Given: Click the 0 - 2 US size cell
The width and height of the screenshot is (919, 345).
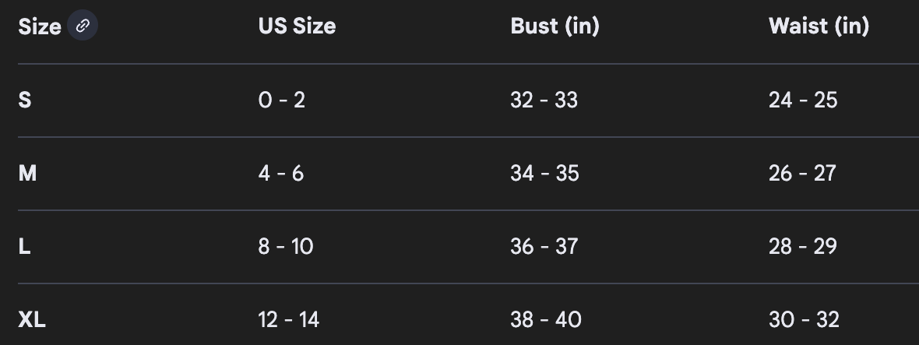Looking at the screenshot, I should point(281,100).
